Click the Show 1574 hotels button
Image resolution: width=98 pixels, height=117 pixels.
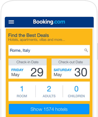pos(49,109)
